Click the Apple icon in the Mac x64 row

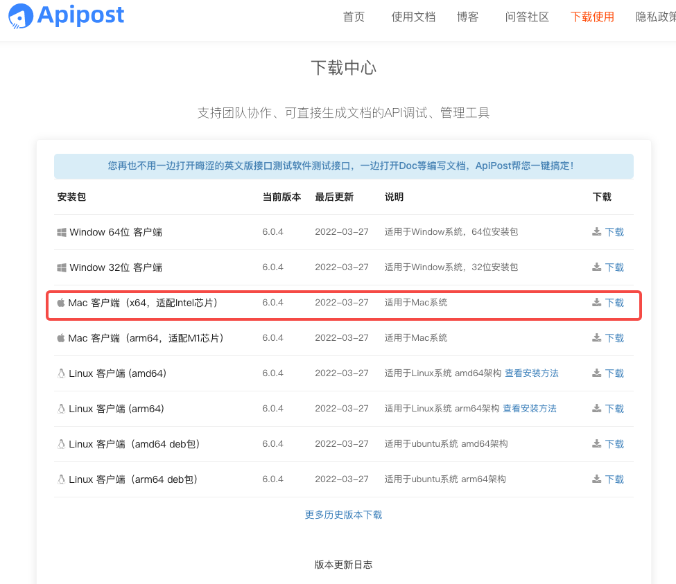coord(61,303)
